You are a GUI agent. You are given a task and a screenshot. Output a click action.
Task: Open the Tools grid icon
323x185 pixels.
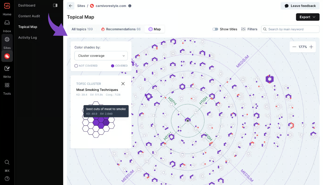(x=7, y=85)
